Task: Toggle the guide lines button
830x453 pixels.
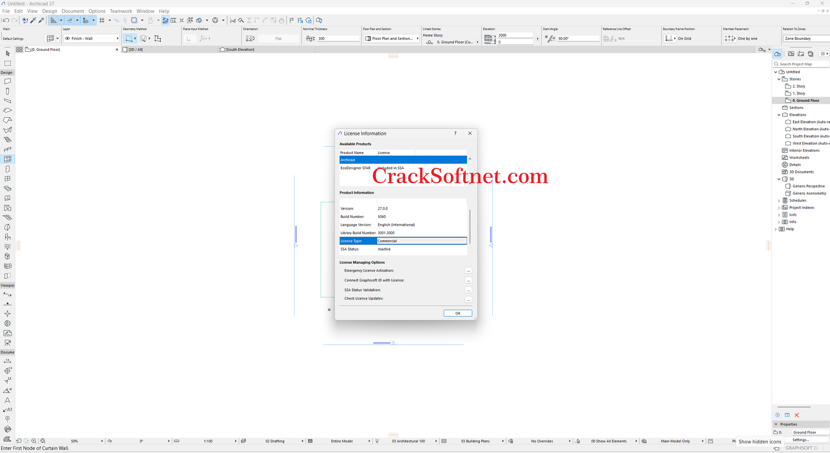Action: (x=53, y=20)
